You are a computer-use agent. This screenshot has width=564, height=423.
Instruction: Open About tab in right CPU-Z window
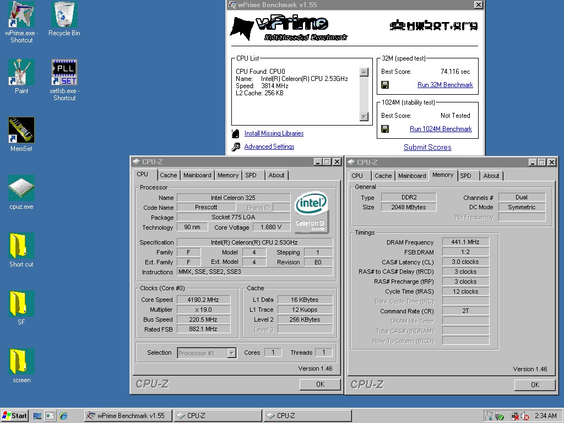pyautogui.click(x=491, y=176)
